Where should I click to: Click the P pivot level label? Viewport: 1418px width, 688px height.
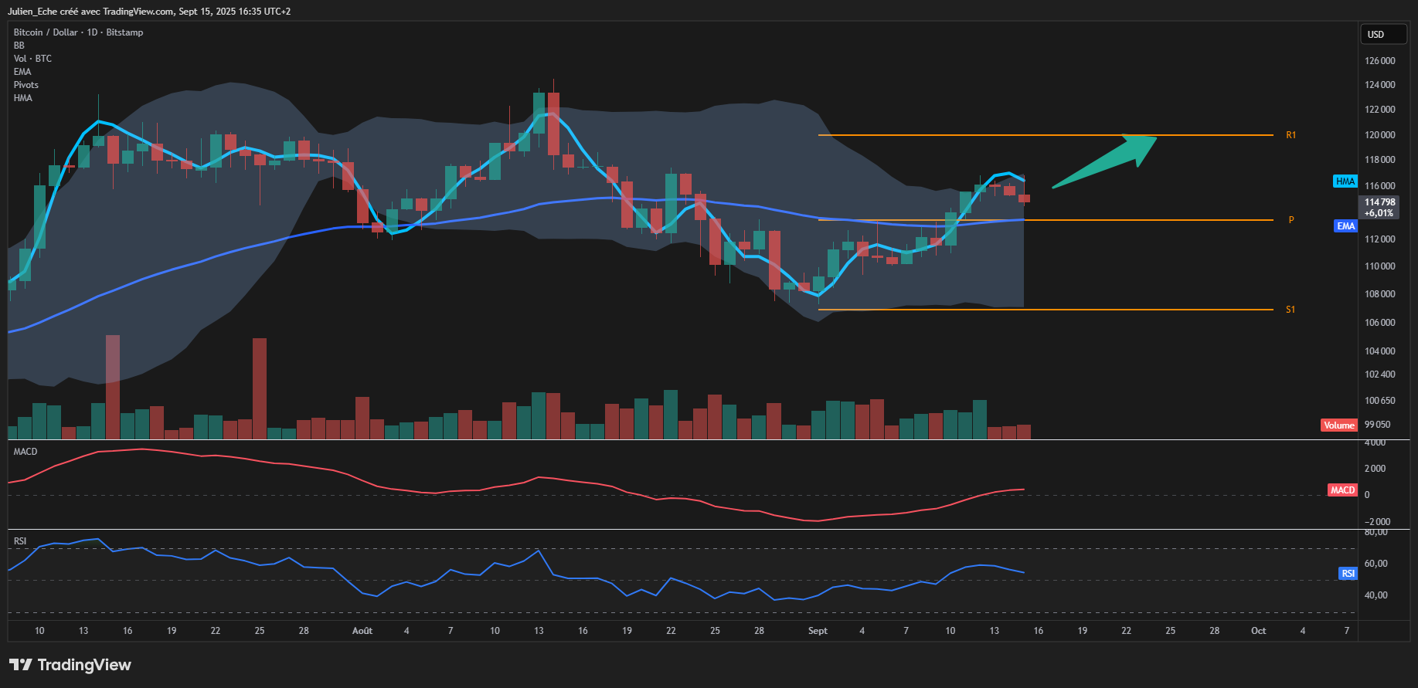click(1291, 220)
